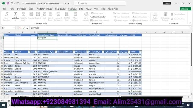Click Trace Dependents
Viewport: 193px width, 108px height.
point(122,17)
